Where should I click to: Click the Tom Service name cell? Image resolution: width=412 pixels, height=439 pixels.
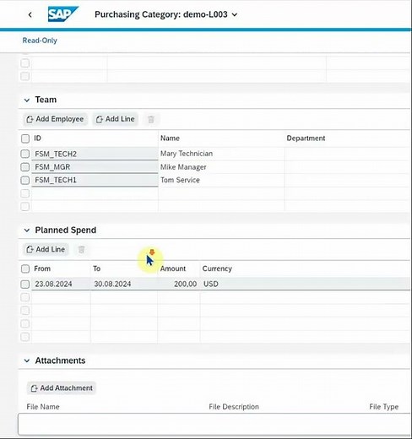221,180
